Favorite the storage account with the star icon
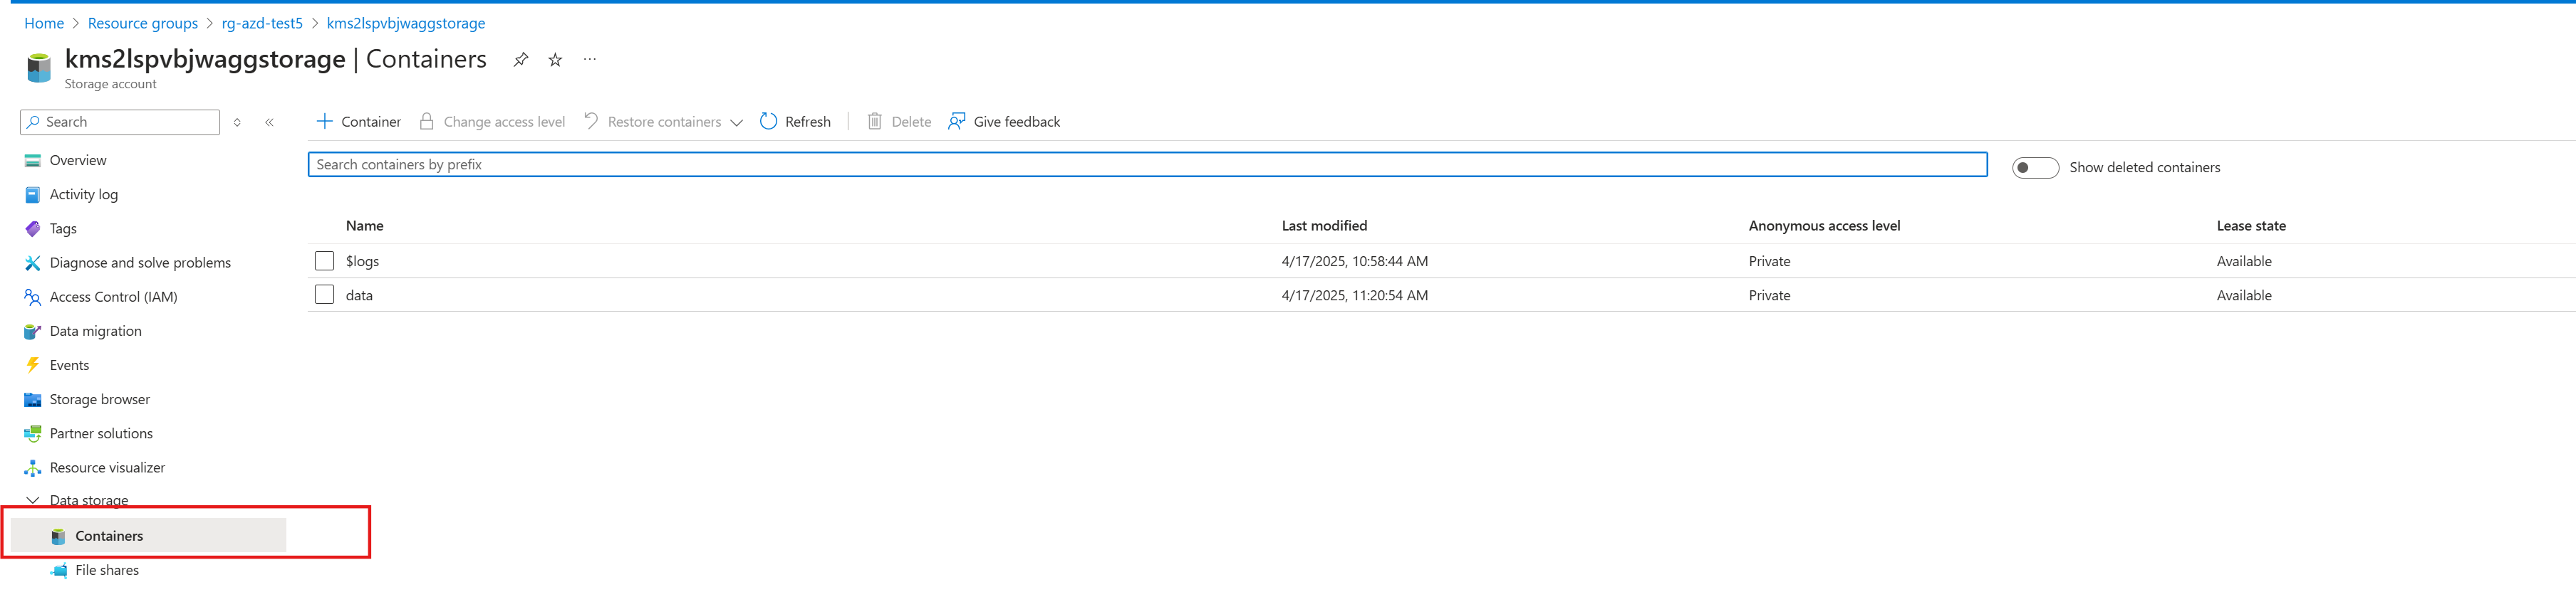 (x=555, y=60)
